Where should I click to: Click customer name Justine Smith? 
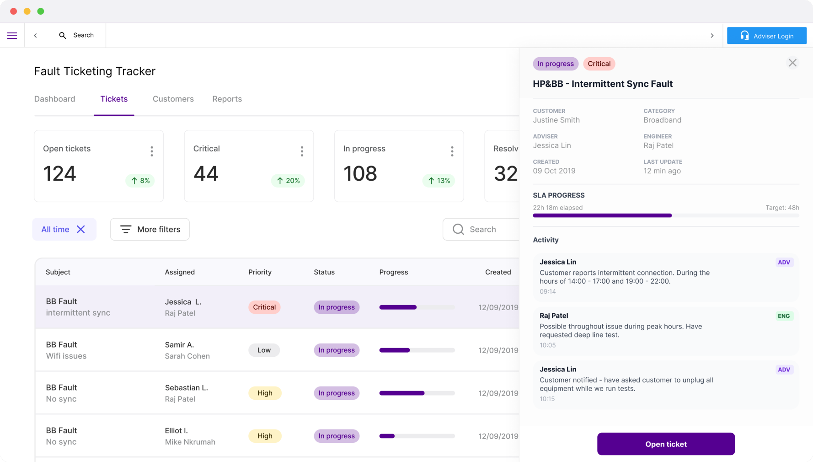pos(556,120)
